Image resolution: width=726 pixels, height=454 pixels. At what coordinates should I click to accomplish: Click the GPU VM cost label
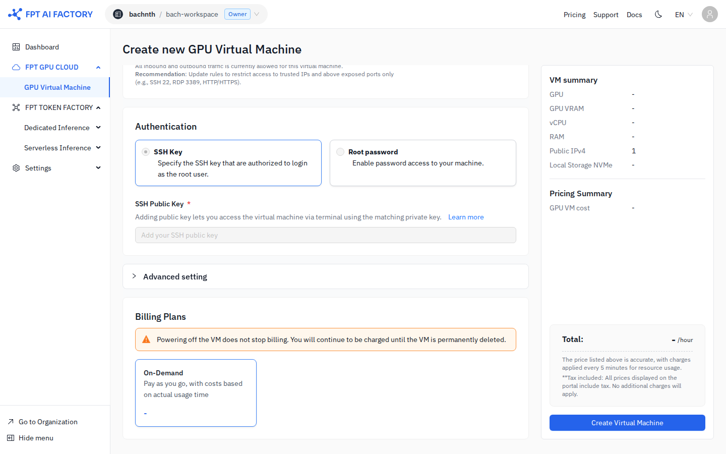click(570, 208)
